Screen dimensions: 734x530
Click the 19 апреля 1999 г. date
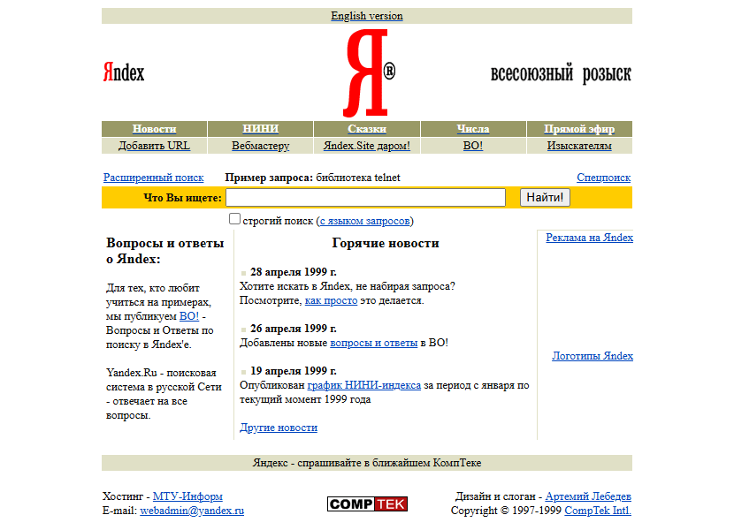pyautogui.click(x=294, y=370)
